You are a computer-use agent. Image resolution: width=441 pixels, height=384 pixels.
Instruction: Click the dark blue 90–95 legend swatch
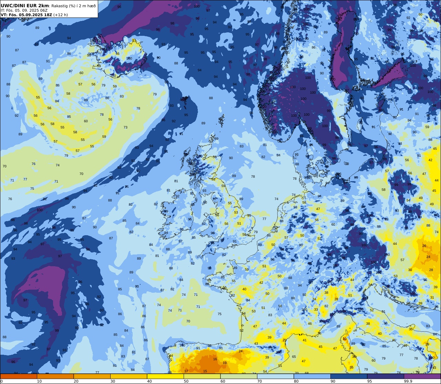coord(349,376)
